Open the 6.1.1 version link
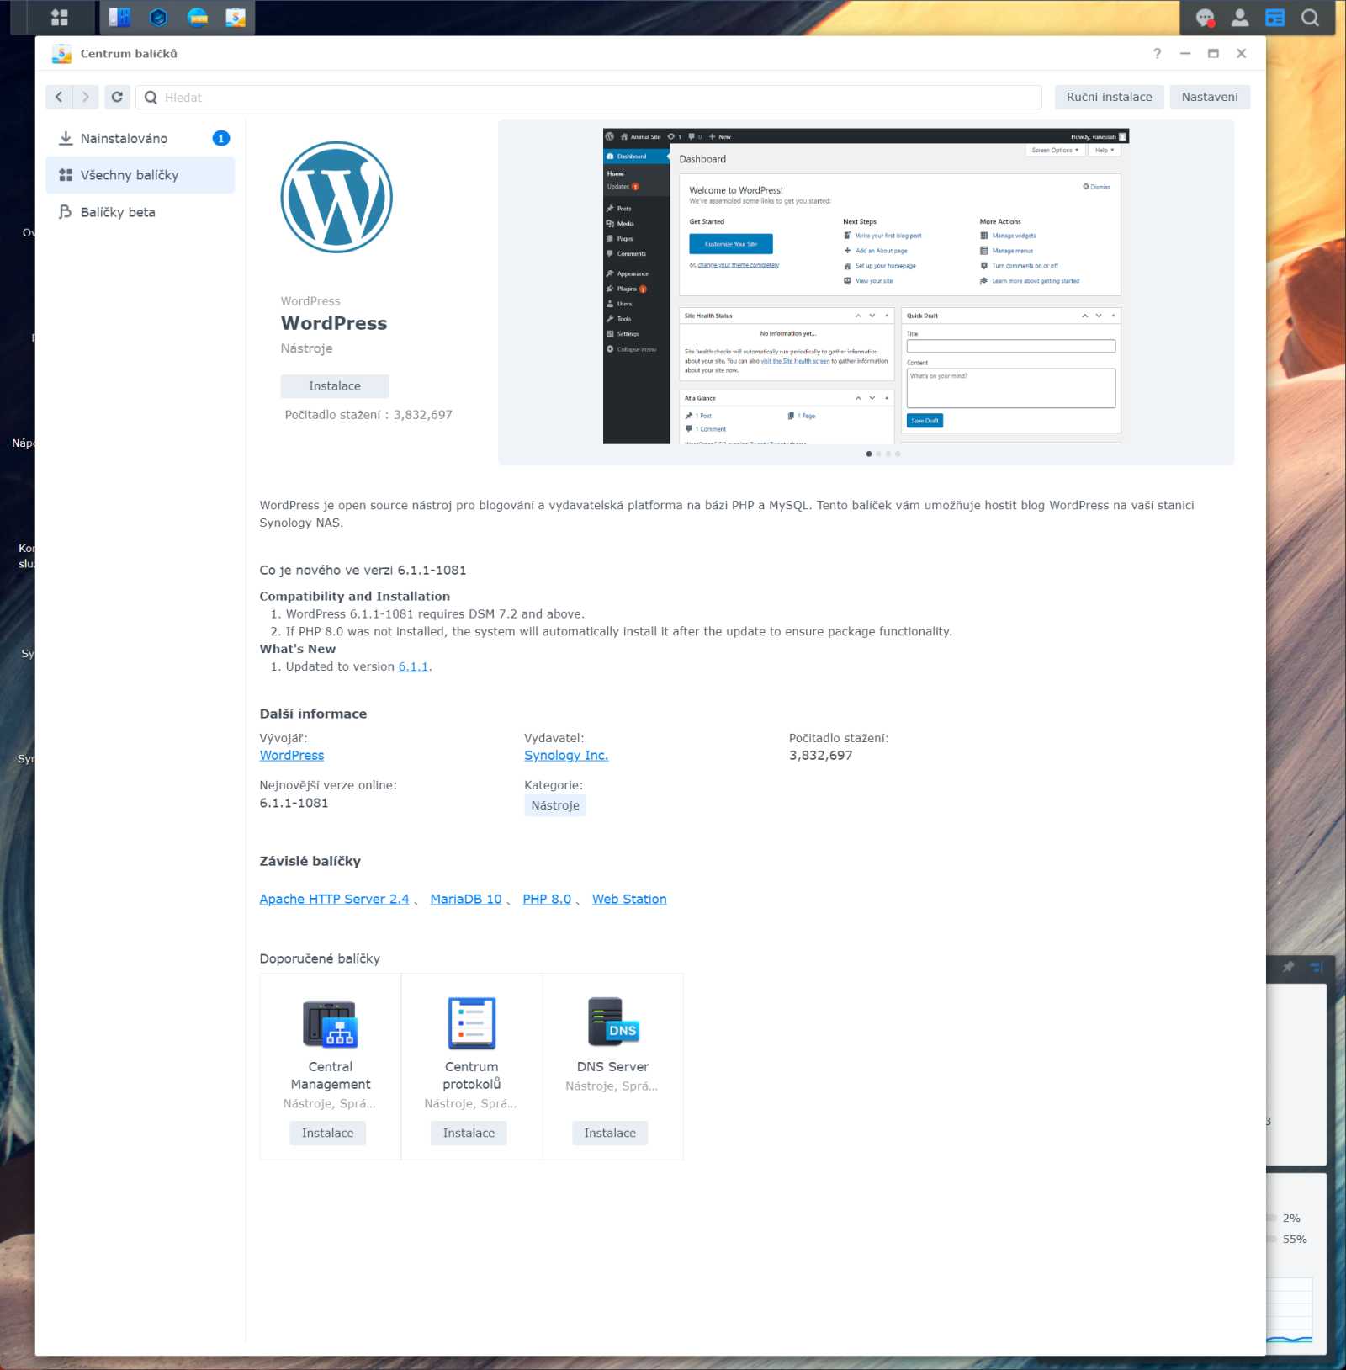This screenshot has width=1346, height=1370. (413, 666)
